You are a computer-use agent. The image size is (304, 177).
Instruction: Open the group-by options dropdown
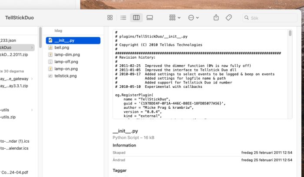(x=175, y=18)
